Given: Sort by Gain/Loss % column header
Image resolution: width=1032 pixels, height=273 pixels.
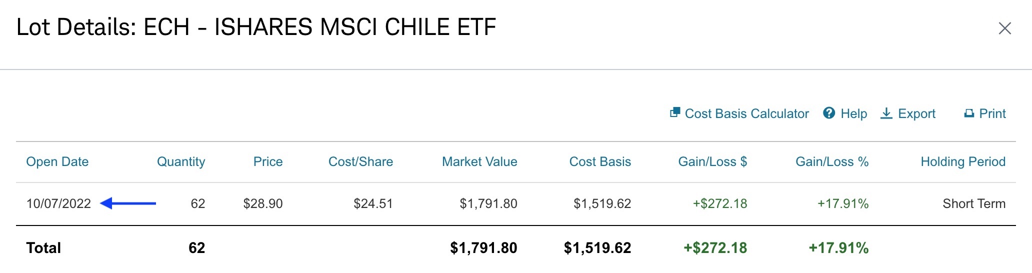Looking at the screenshot, I should (x=832, y=161).
